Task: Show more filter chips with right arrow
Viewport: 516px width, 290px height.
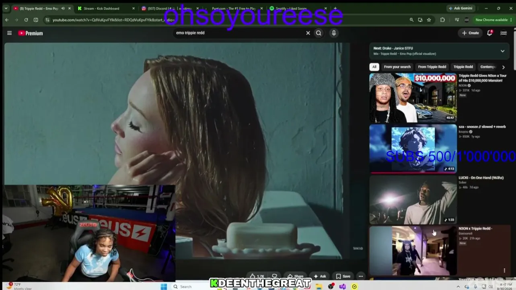Action: pyautogui.click(x=503, y=67)
